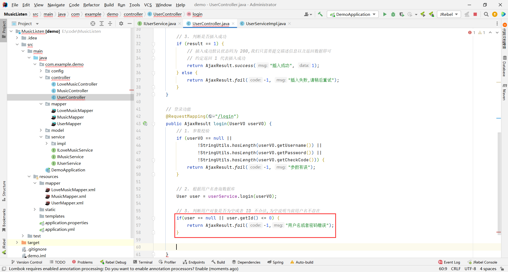Viewport: 508px width, 272px height.
Task: Open the Refactor menu
Action: pos(91,5)
